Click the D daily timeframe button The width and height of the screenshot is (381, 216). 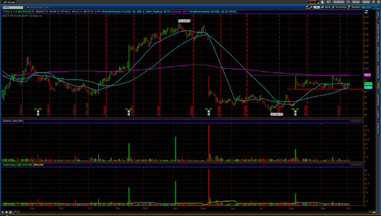[x=317, y=7]
